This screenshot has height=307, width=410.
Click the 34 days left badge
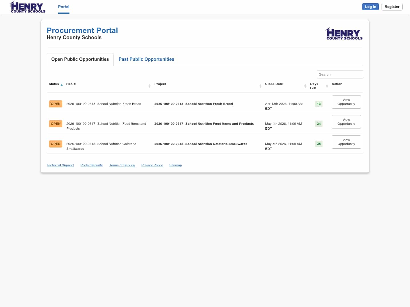click(x=319, y=124)
